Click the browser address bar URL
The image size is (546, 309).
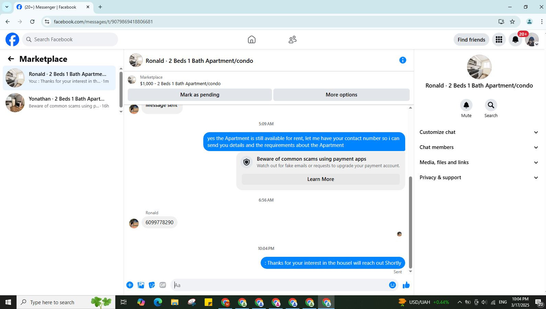[103, 22]
